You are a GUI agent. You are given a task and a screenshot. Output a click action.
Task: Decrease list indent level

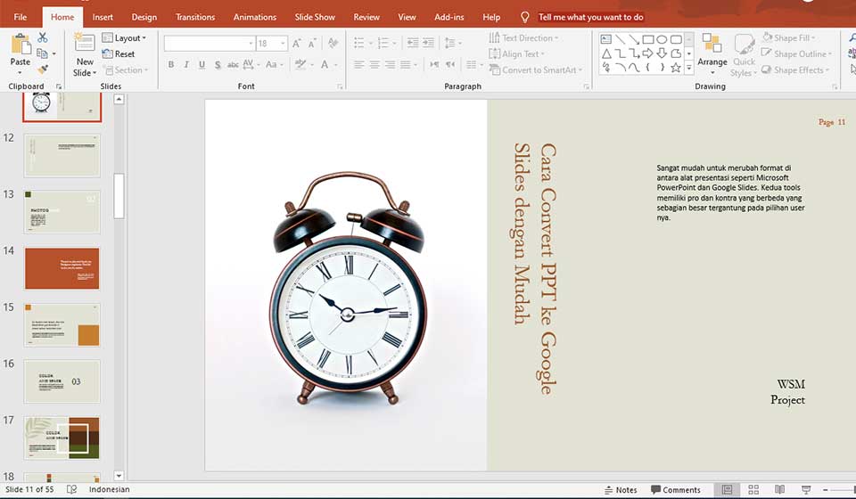click(x=413, y=43)
